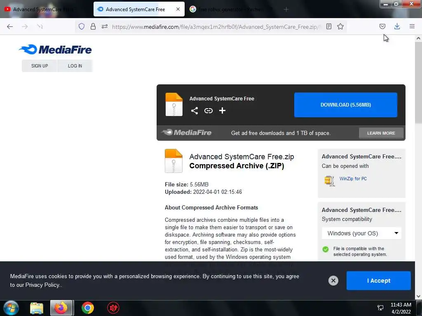This screenshot has height=316, width=422.
Task: Click the "Uploaded: 2022-04-01 02:15:46" text
Action: point(203,192)
